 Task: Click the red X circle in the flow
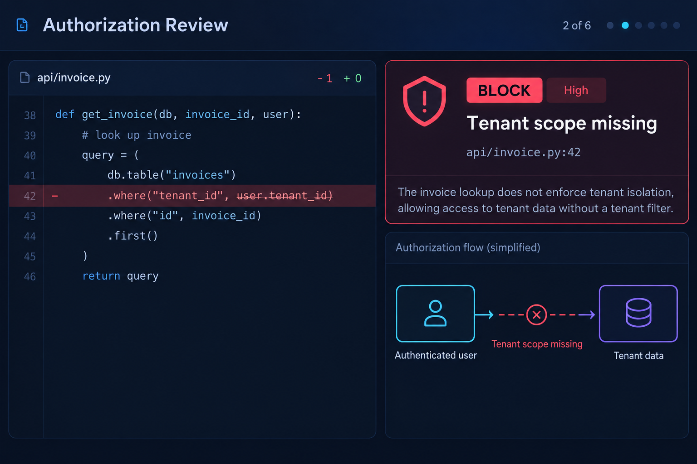pos(536,314)
